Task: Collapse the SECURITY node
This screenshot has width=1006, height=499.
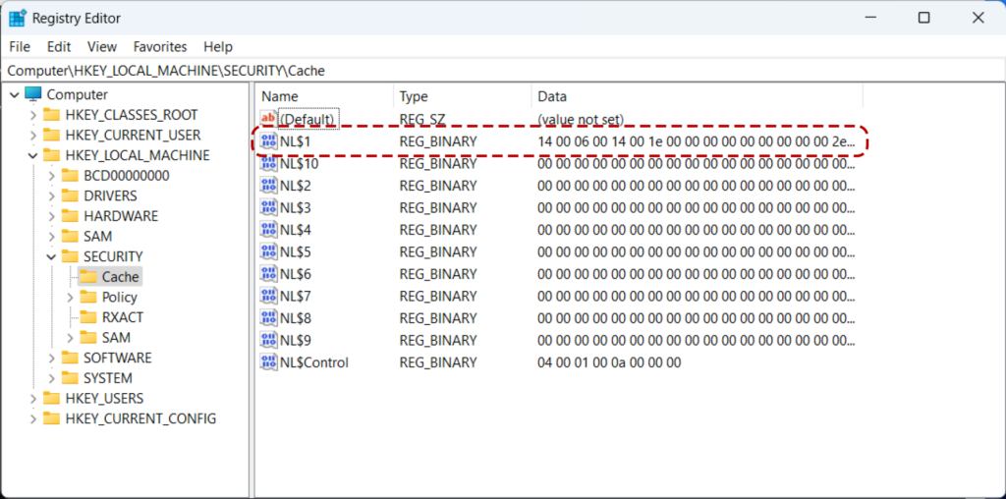Action: (x=51, y=256)
